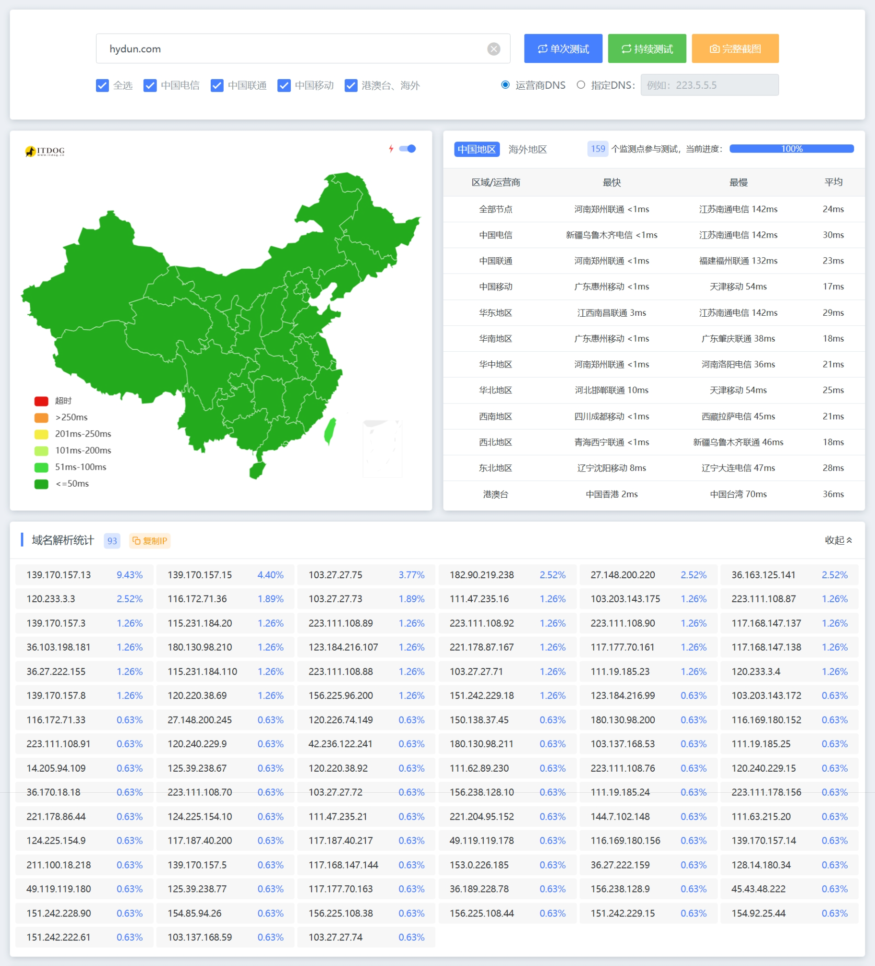Click the yellow 201ms-250ms legend swatch
Image resolution: width=875 pixels, height=966 pixels.
[x=41, y=434]
